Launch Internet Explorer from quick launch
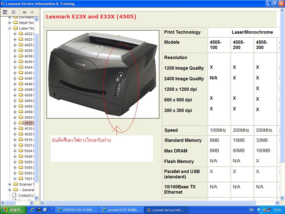This screenshot has height=214, width=285. pyautogui.click(x=33, y=210)
